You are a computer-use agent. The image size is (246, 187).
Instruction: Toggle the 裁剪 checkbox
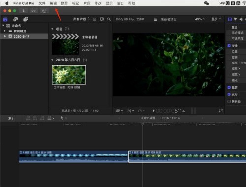pyautogui.click(x=229, y=87)
